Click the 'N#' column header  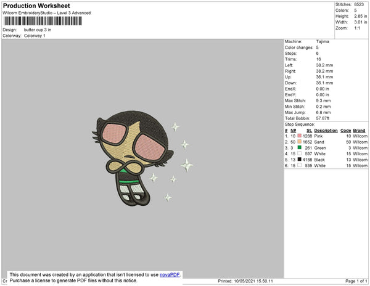[294, 131]
